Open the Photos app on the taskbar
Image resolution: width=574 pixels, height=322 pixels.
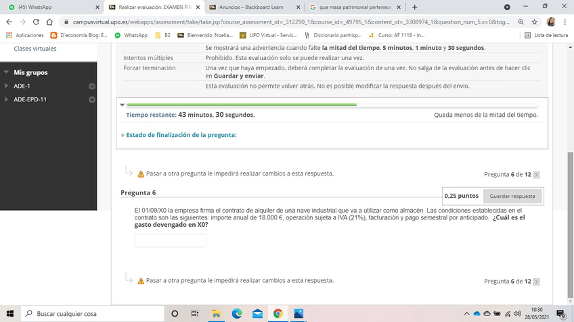(x=299, y=314)
